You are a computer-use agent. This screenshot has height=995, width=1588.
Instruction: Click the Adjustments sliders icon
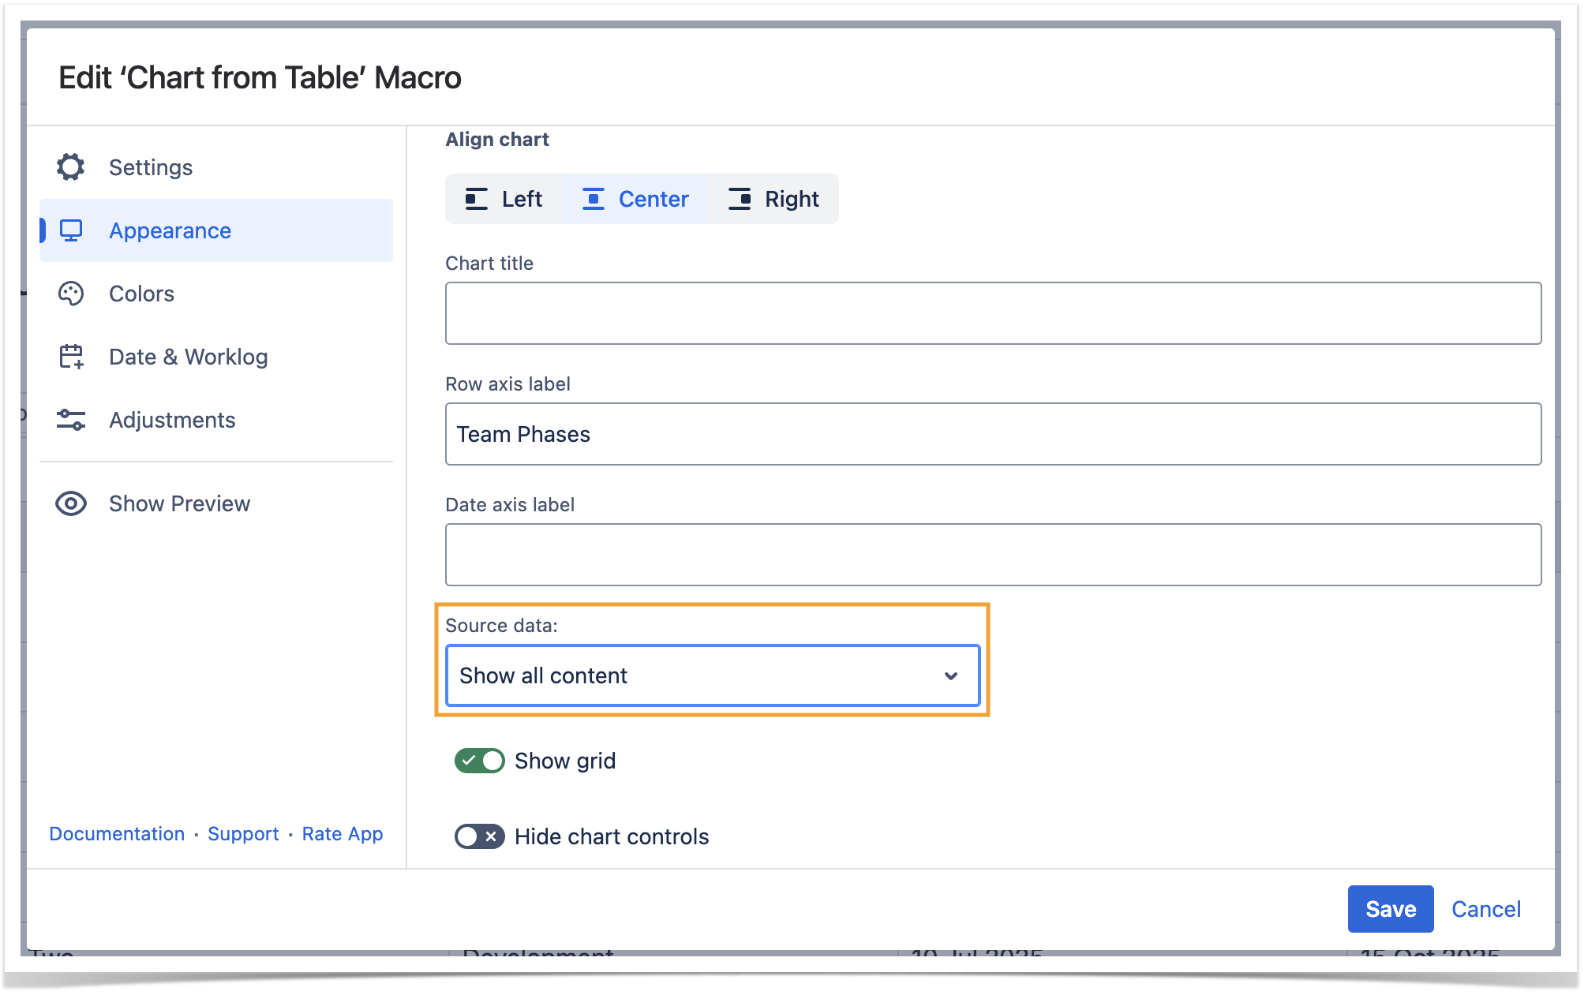(x=70, y=420)
